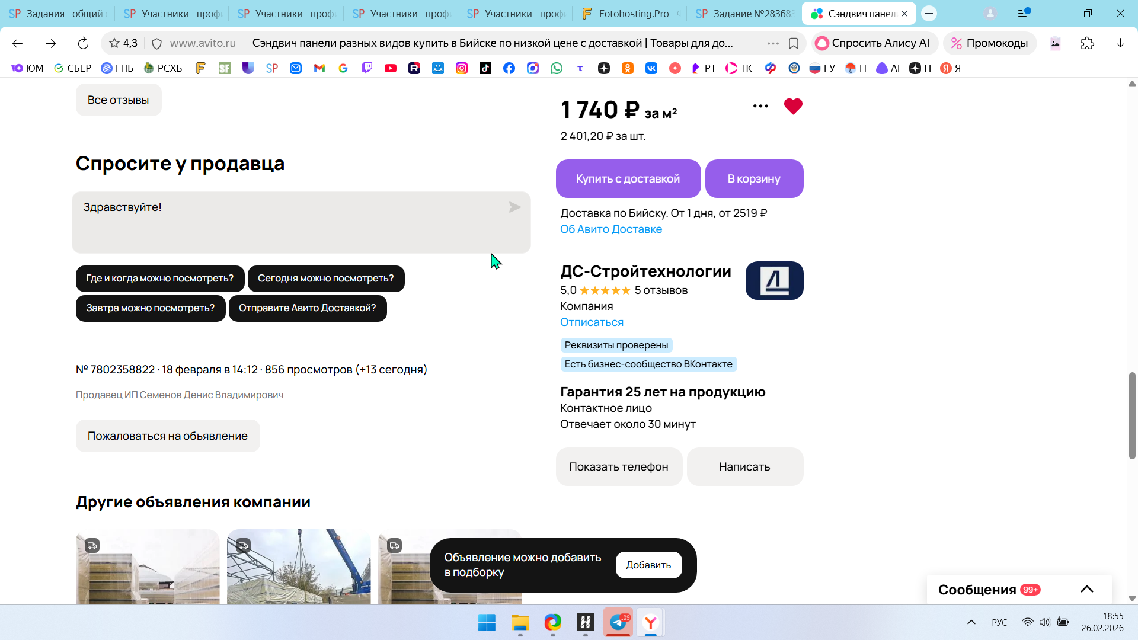
Task: Open Telegram from the taskbar
Action: coord(618,622)
